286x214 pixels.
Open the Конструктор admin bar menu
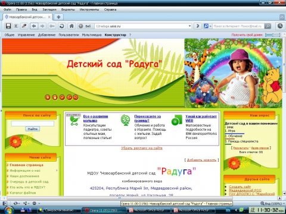[x=116, y=35]
